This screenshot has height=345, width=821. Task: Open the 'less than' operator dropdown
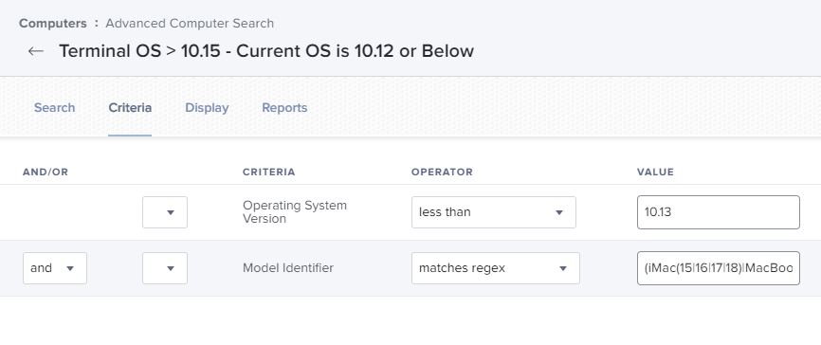pyautogui.click(x=494, y=212)
